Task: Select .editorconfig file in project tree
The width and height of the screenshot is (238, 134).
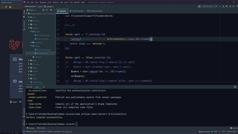Action: tap(36, 82)
